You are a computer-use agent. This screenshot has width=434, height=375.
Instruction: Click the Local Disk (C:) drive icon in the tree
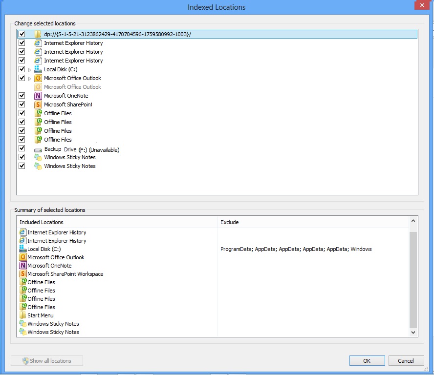pyautogui.click(x=38, y=69)
